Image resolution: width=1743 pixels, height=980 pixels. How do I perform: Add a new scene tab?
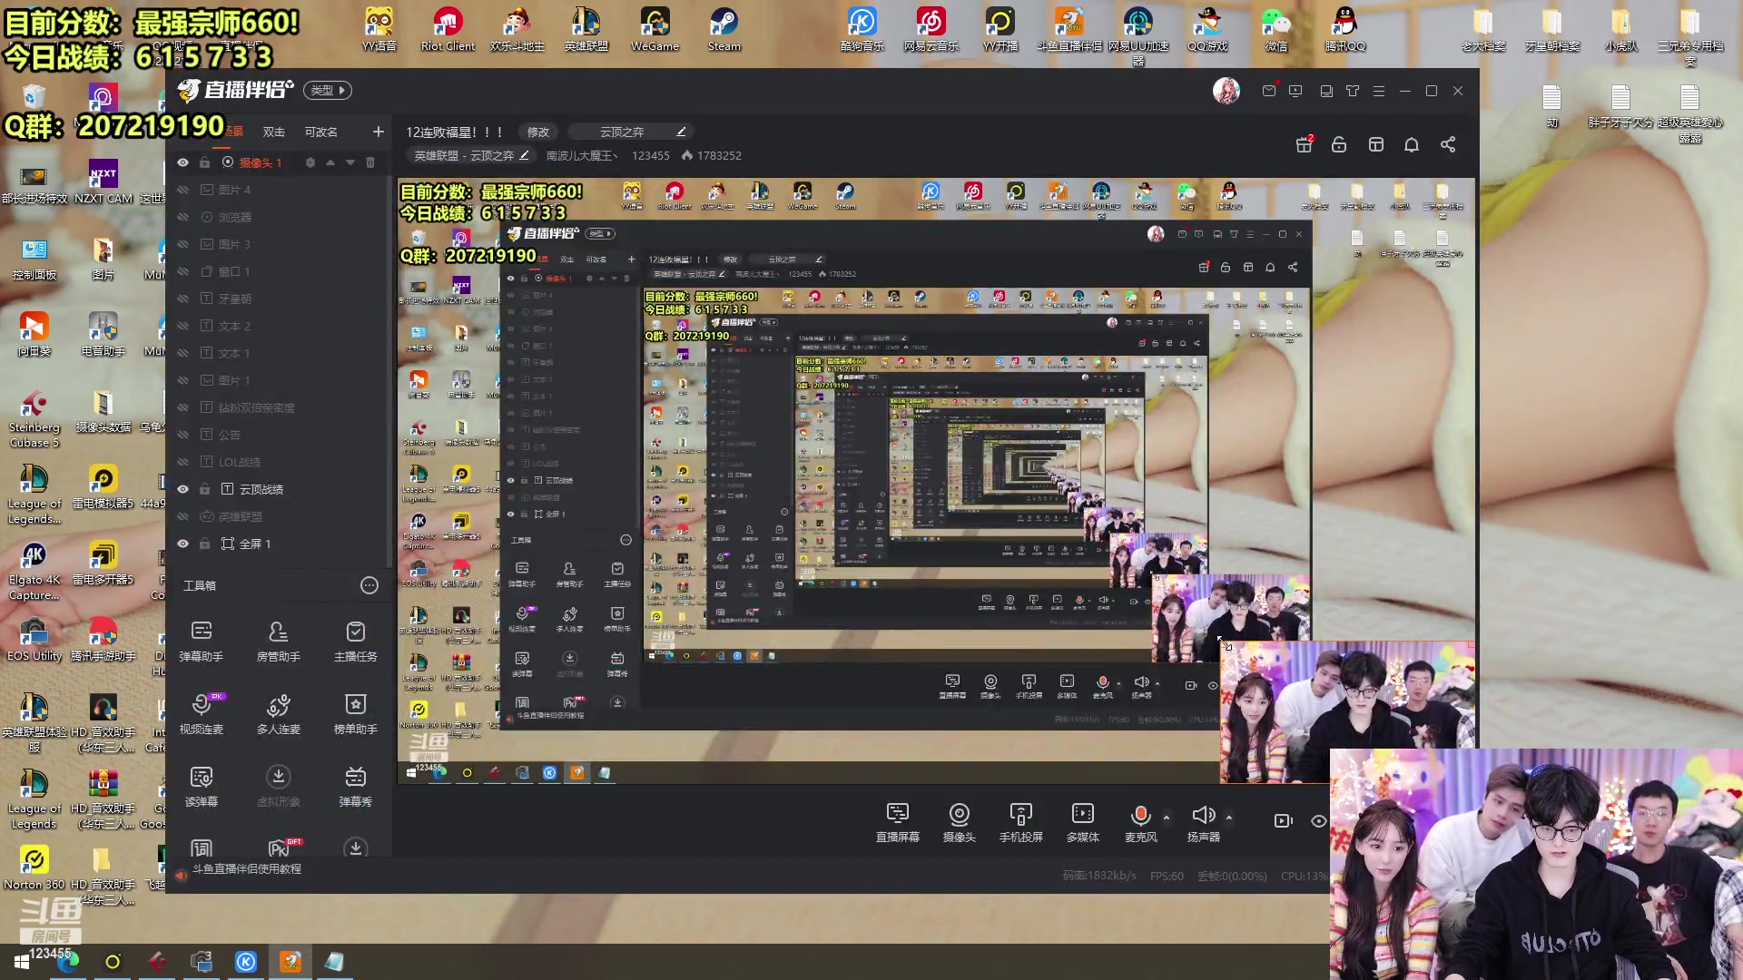[x=379, y=132]
